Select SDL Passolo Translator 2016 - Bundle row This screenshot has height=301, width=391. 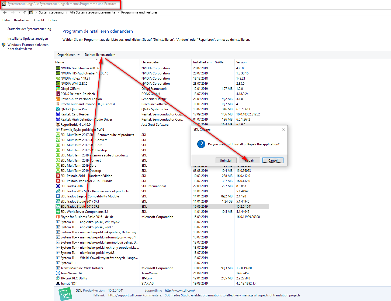[x=162, y=181]
